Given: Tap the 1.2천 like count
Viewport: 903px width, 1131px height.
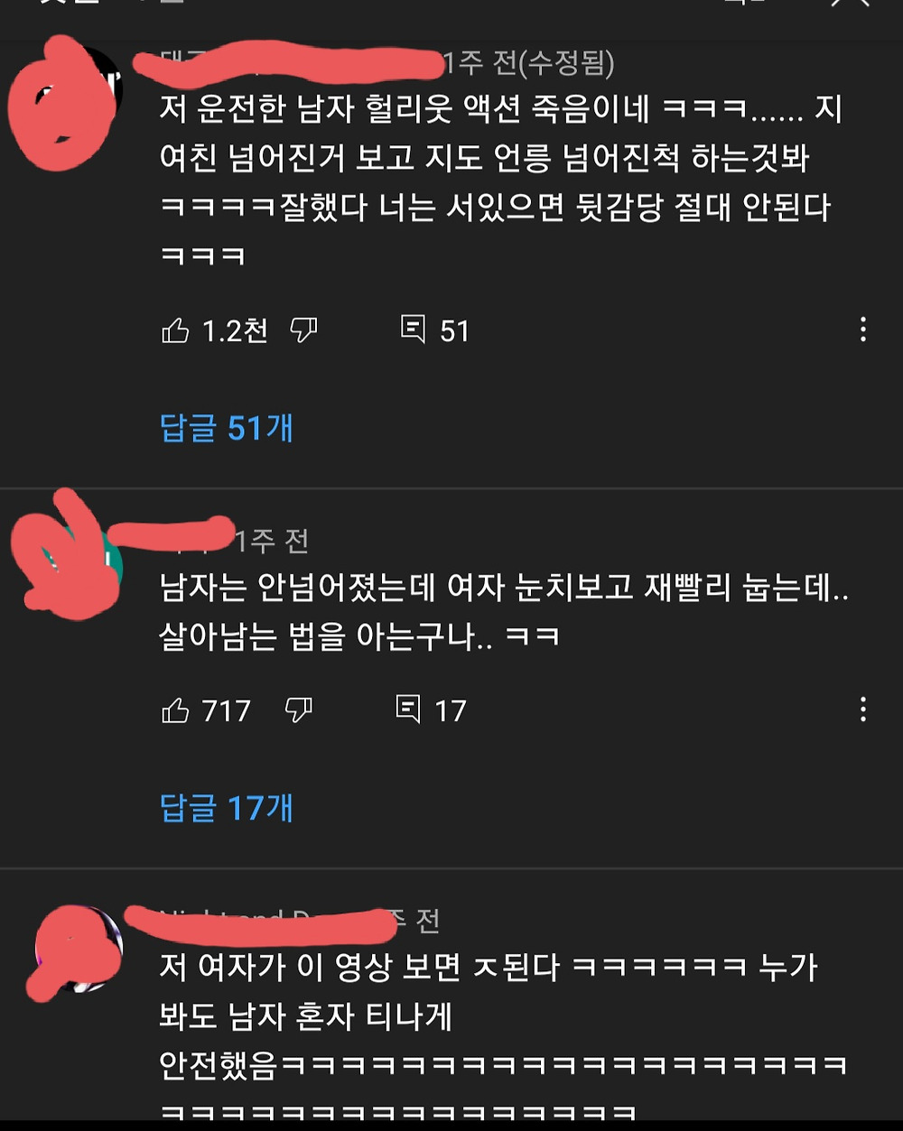Looking at the screenshot, I should tap(235, 331).
